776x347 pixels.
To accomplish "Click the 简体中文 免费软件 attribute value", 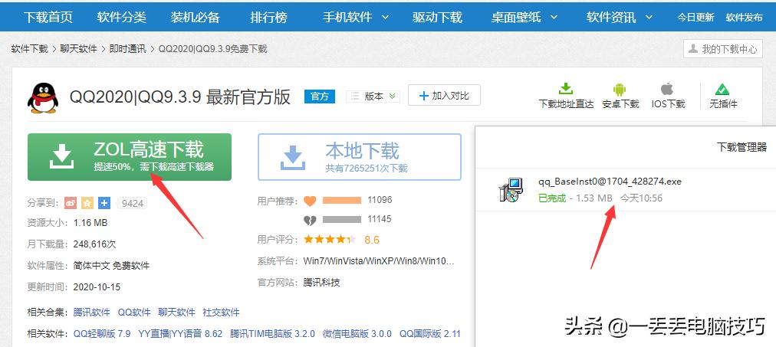I will point(111,266).
